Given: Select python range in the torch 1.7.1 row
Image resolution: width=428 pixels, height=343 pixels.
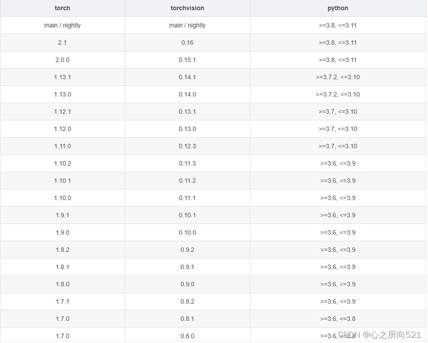Looking at the screenshot, I should 338,301.
